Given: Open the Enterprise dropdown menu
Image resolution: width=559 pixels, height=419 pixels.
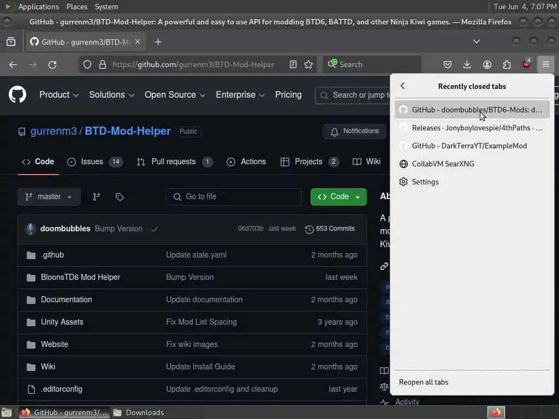Looking at the screenshot, I should pyautogui.click(x=240, y=95).
